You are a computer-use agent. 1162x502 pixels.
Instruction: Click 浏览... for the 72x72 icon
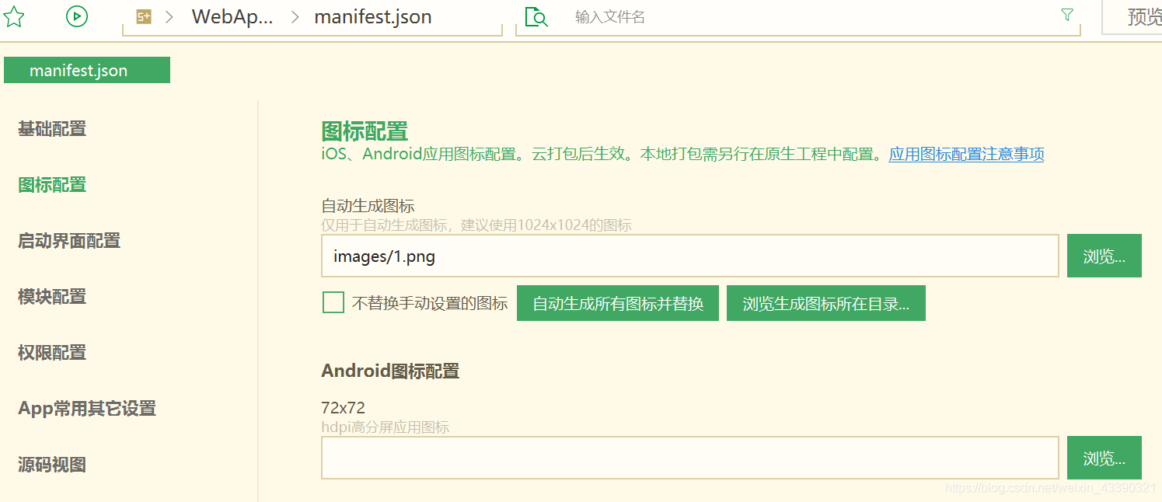tap(1104, 458)
